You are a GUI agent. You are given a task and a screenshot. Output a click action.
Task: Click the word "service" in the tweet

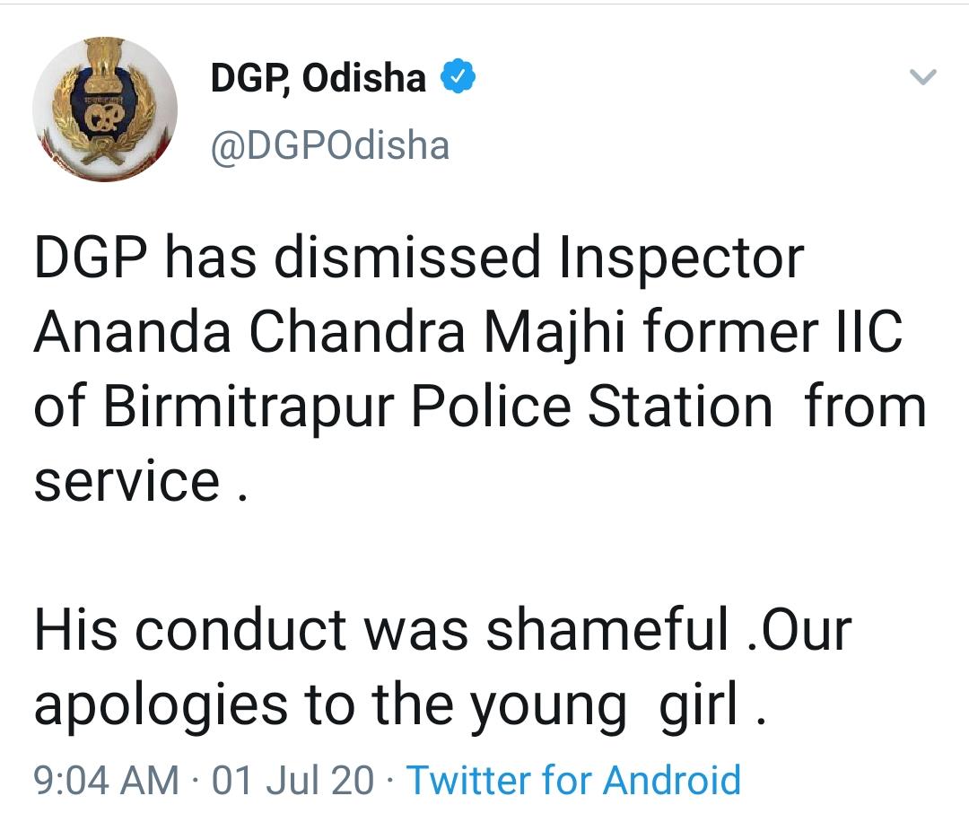(127, 482)
